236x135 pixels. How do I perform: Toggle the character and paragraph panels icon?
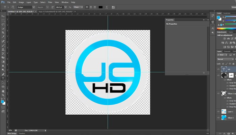113,7
